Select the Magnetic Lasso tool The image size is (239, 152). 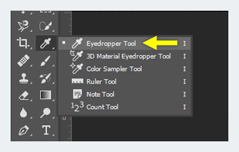23,26
